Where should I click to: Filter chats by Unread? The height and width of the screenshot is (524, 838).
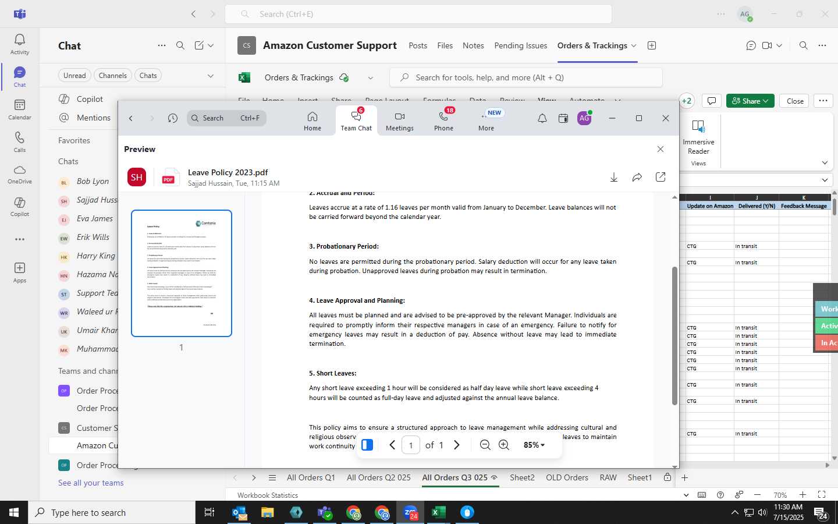(x=74, y=76)
